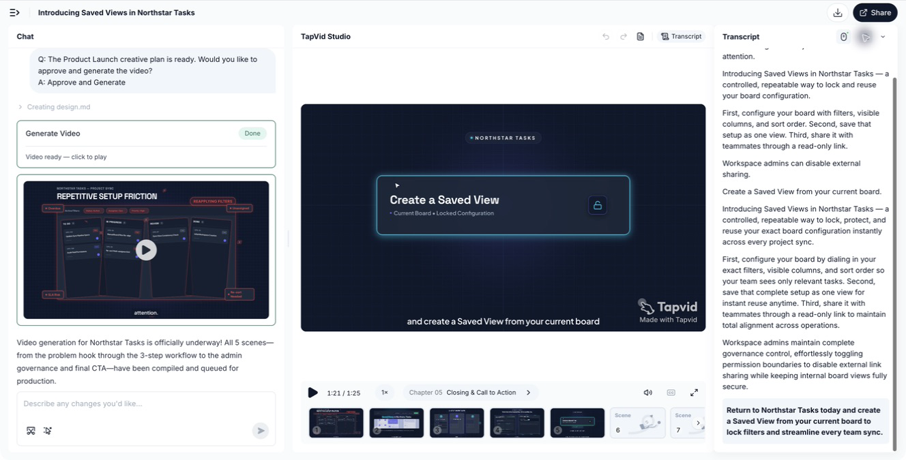Click 'Video ready — click to play'
Image resolution: width=906 pixels, height=460 pixels.
point(66,157)
